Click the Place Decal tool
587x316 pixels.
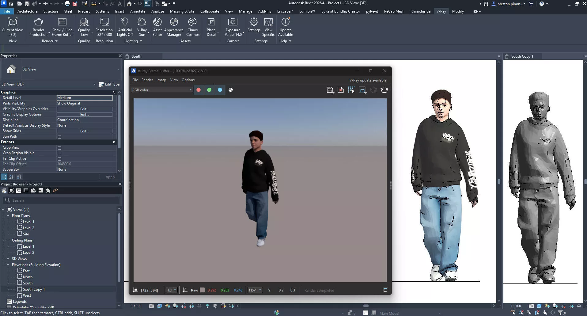[211, 22]
